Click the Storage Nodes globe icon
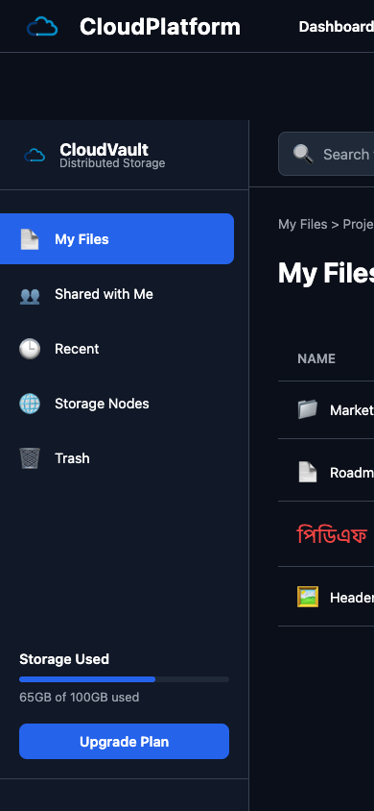This screenshot has height=811, width=374. tap(30, 404)
